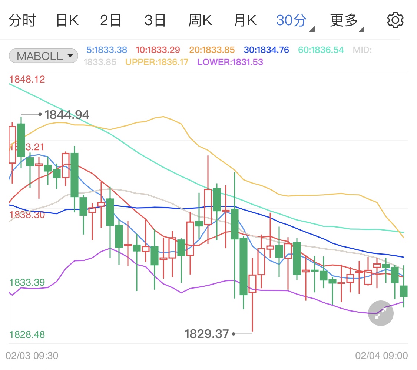
Task: Click the 1828.48 axis price label
Action: (x=27, y=334)
